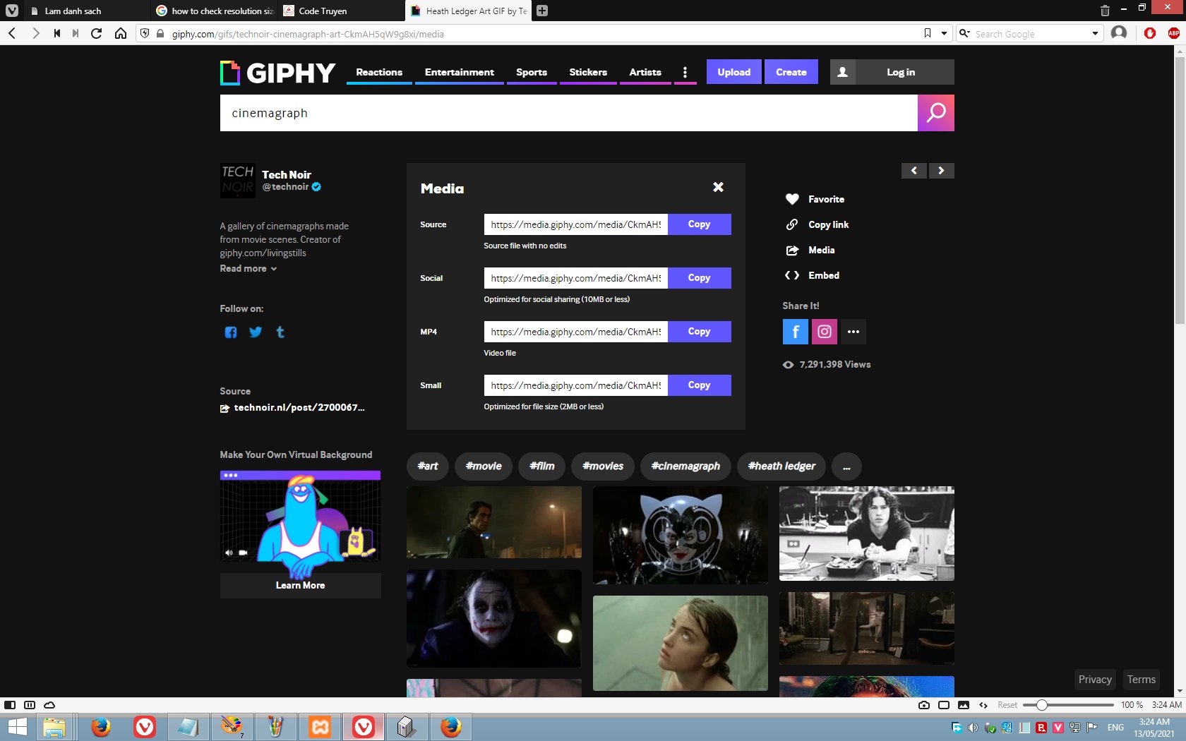
Task: Expand Read more in bio
Action: pos(248,268)
